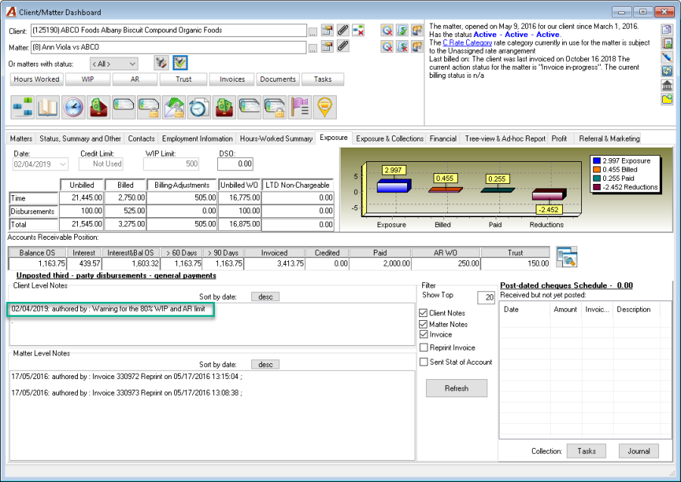The image size is (681, 482).
Task: Click the blue pen edit icon in the right sidebar
Action: point(667,57)
